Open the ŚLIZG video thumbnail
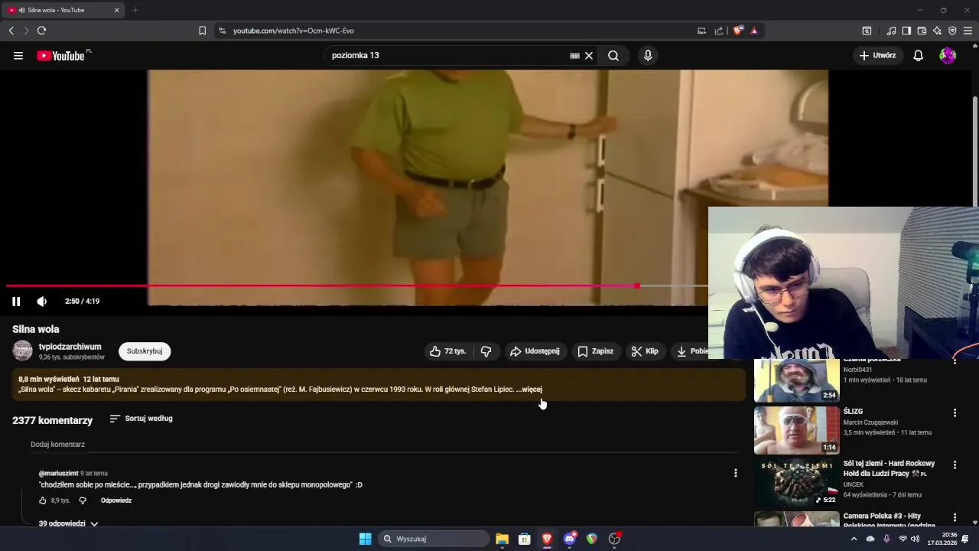979x551 pixels. click(796, 430)
